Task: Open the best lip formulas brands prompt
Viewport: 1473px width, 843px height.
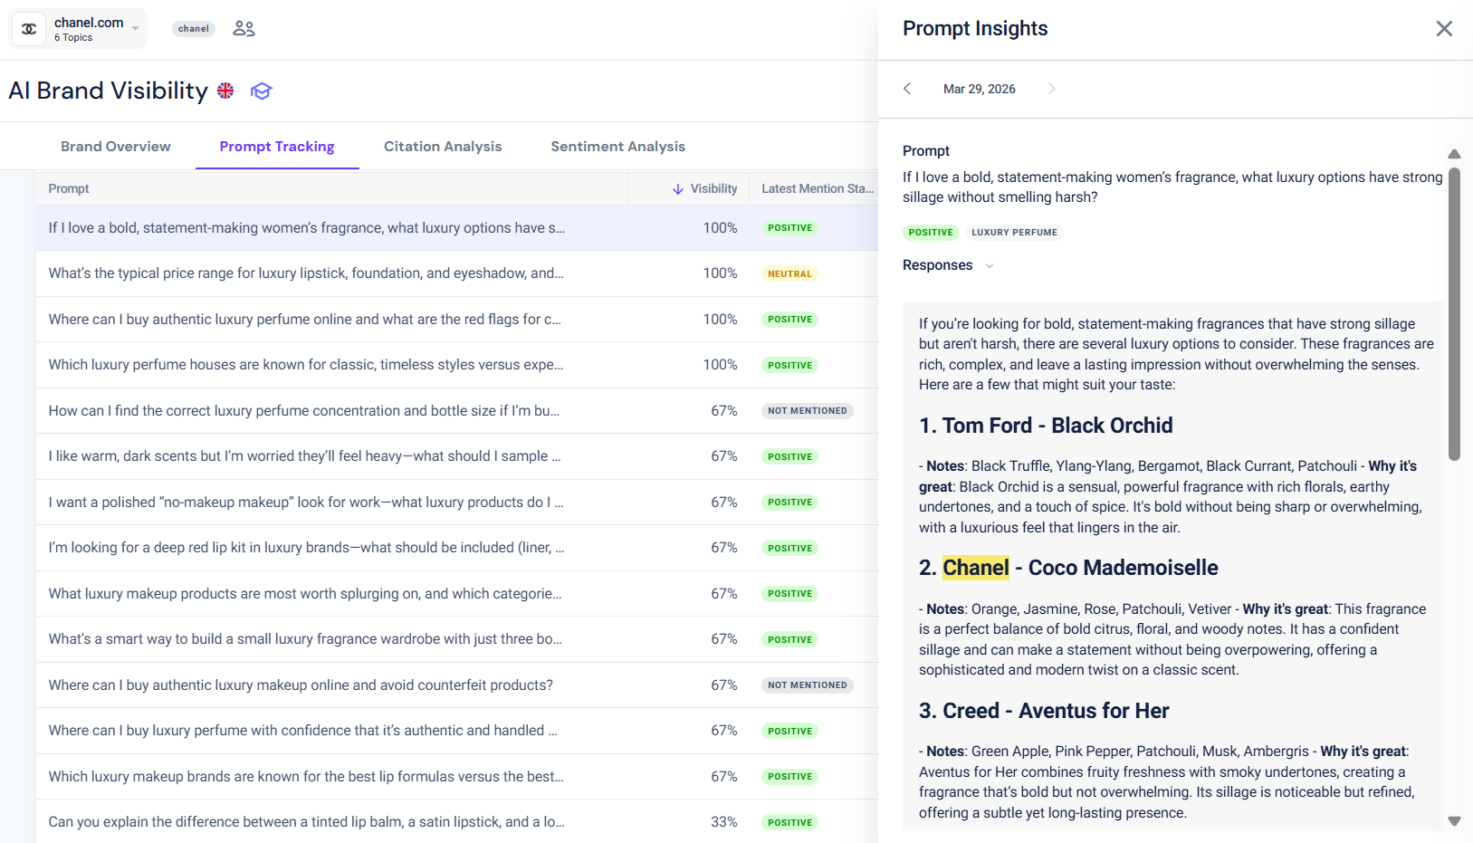Action: [x=457, y=777]
